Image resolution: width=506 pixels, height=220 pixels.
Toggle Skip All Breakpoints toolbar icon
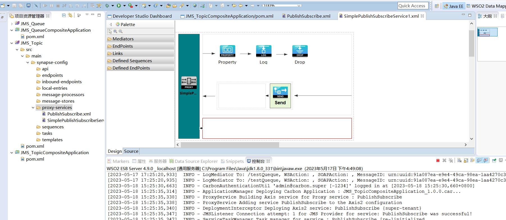[x=36, y=6]
